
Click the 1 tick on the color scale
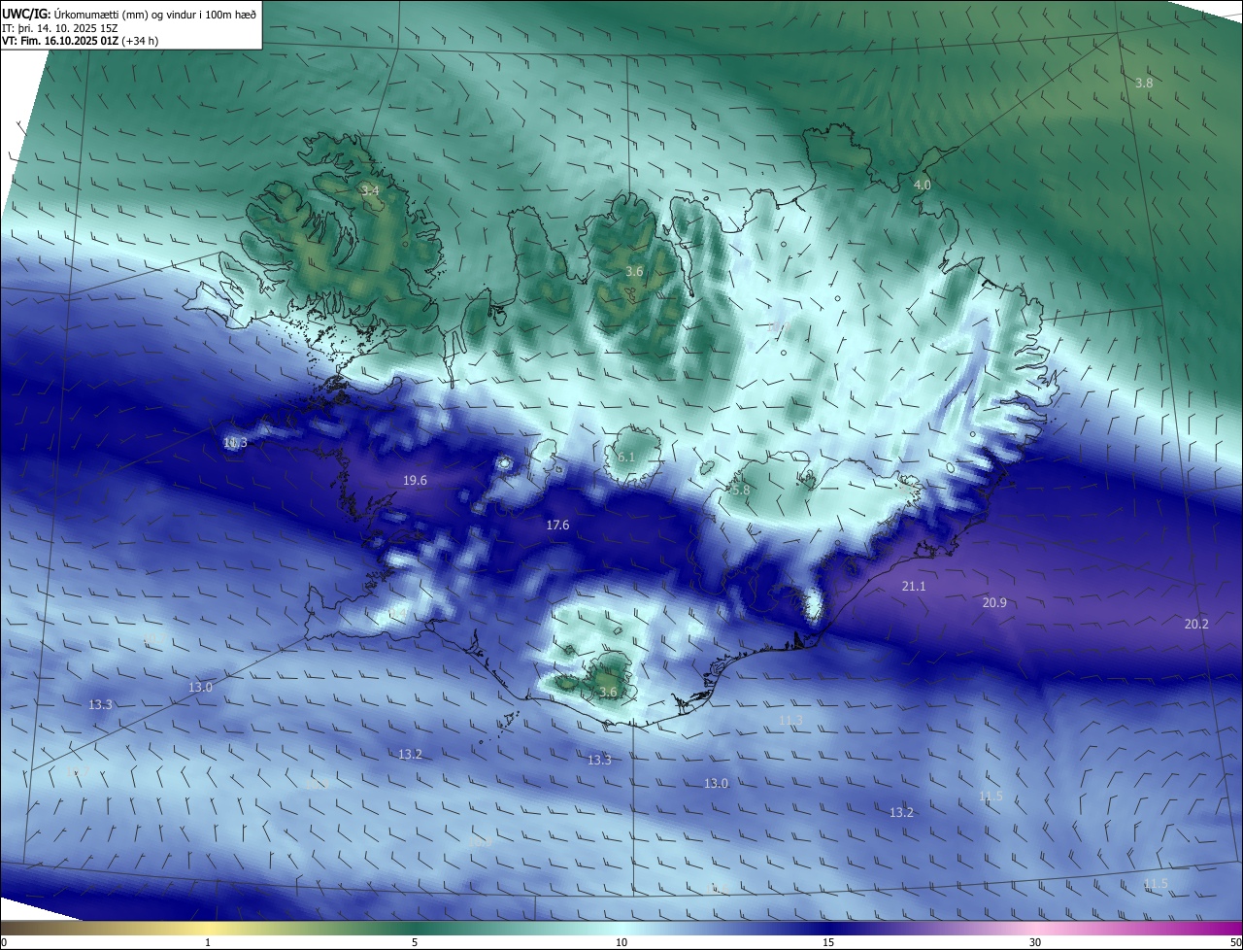208,943
